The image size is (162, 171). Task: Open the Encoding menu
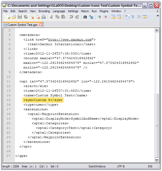[x=44, y=11]
